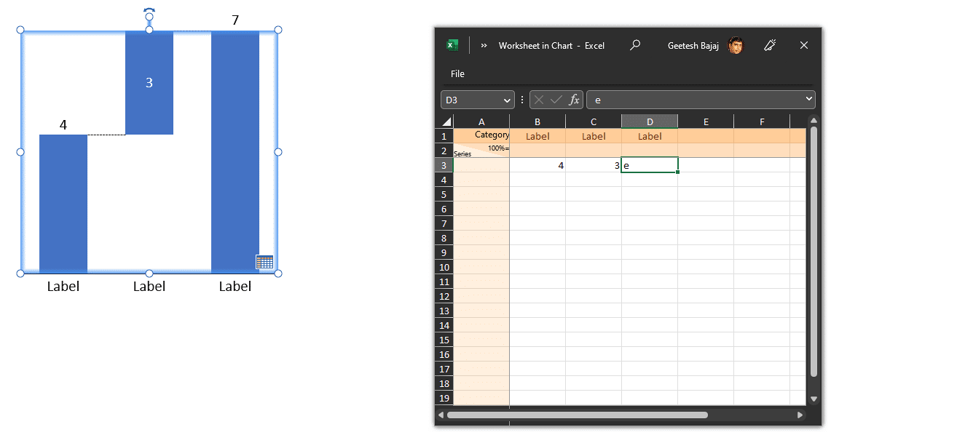
Task: Open the File menu
Action: (457, 73)
